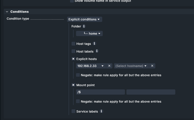Toggle Negate checkbox under Explicit hosts

[x=78, y=75]
